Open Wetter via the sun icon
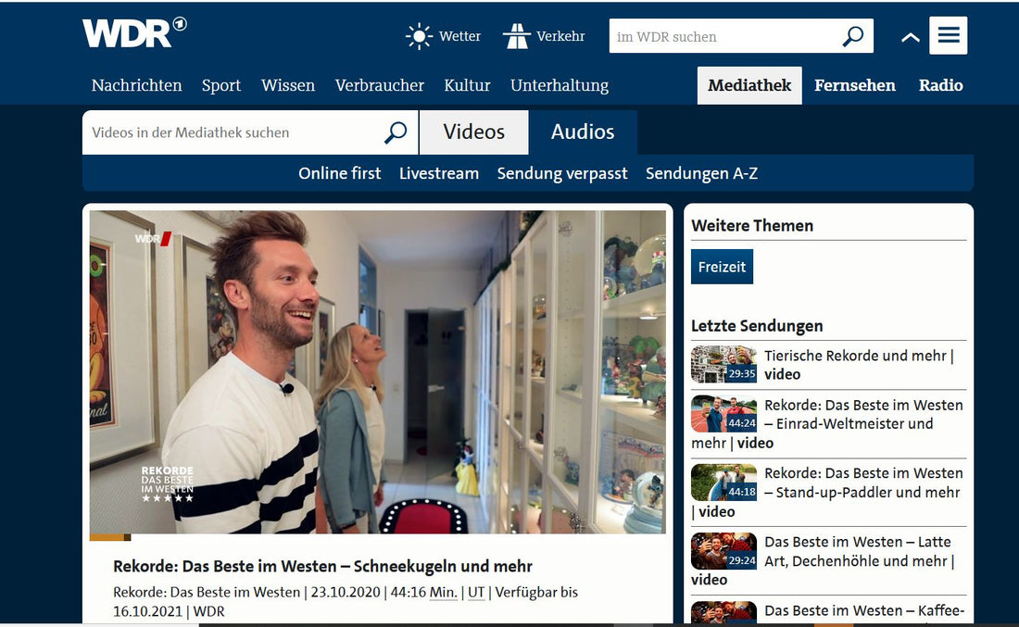The image size is (1019, 627). pyautogui.click(x=419, y=36)
